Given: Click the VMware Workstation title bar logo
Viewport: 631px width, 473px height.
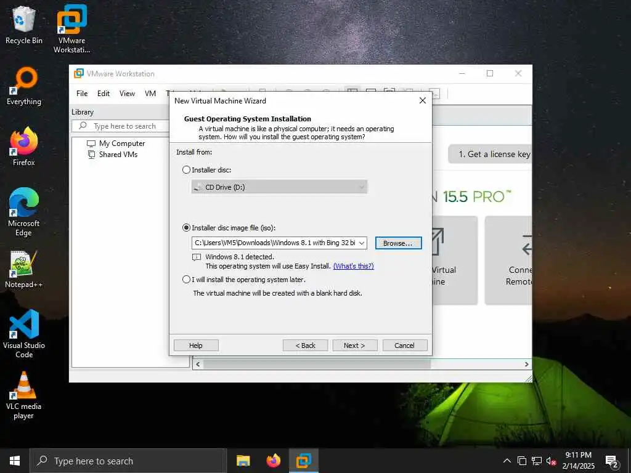Looking at the screenshot, I should (x=79, y=73).
